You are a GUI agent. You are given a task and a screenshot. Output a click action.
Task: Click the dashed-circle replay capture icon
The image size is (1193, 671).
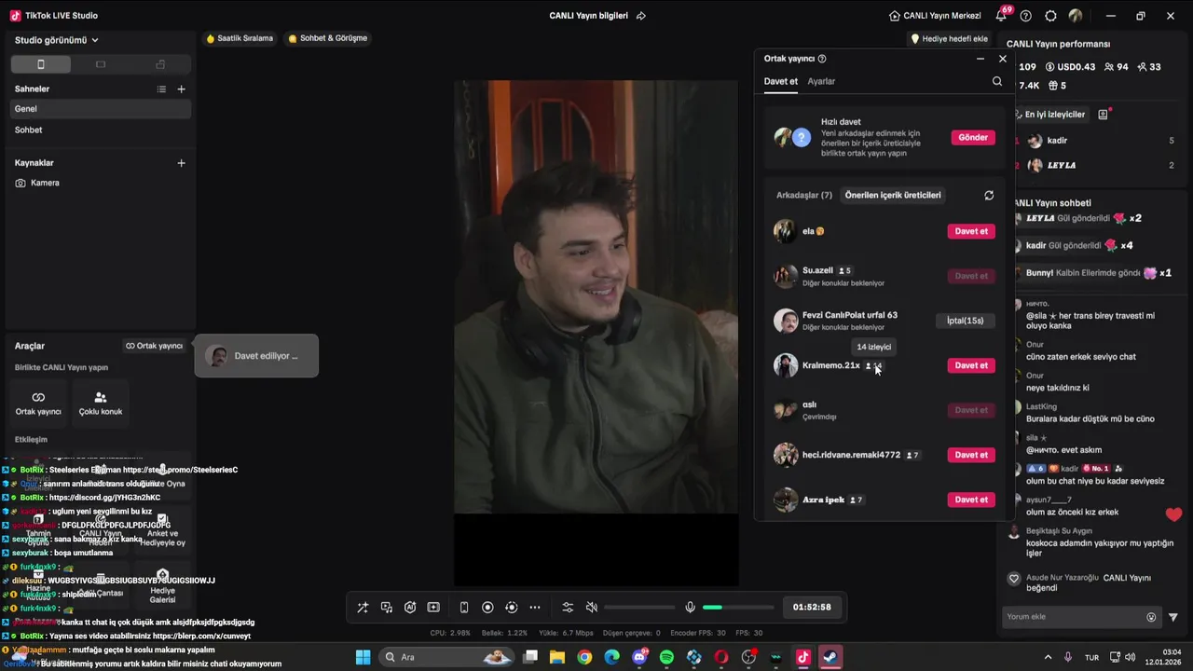(x=511, y=608)
